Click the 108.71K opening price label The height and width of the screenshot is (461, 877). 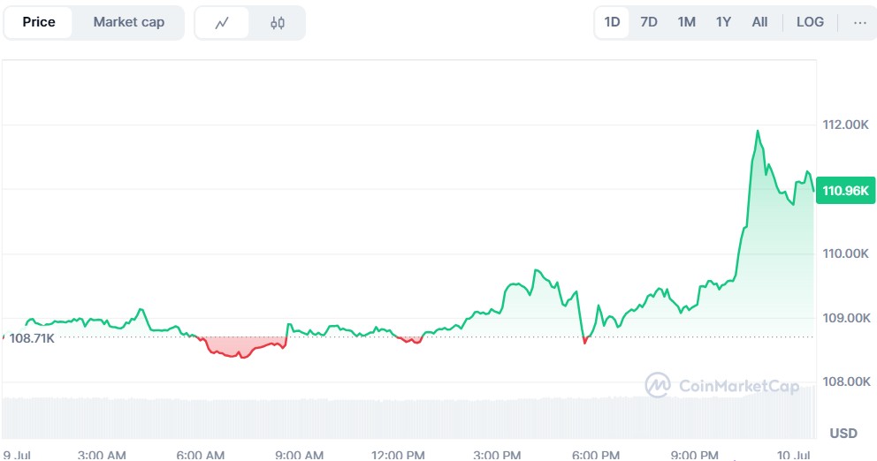pyautogui.click(x=32, y=337)
